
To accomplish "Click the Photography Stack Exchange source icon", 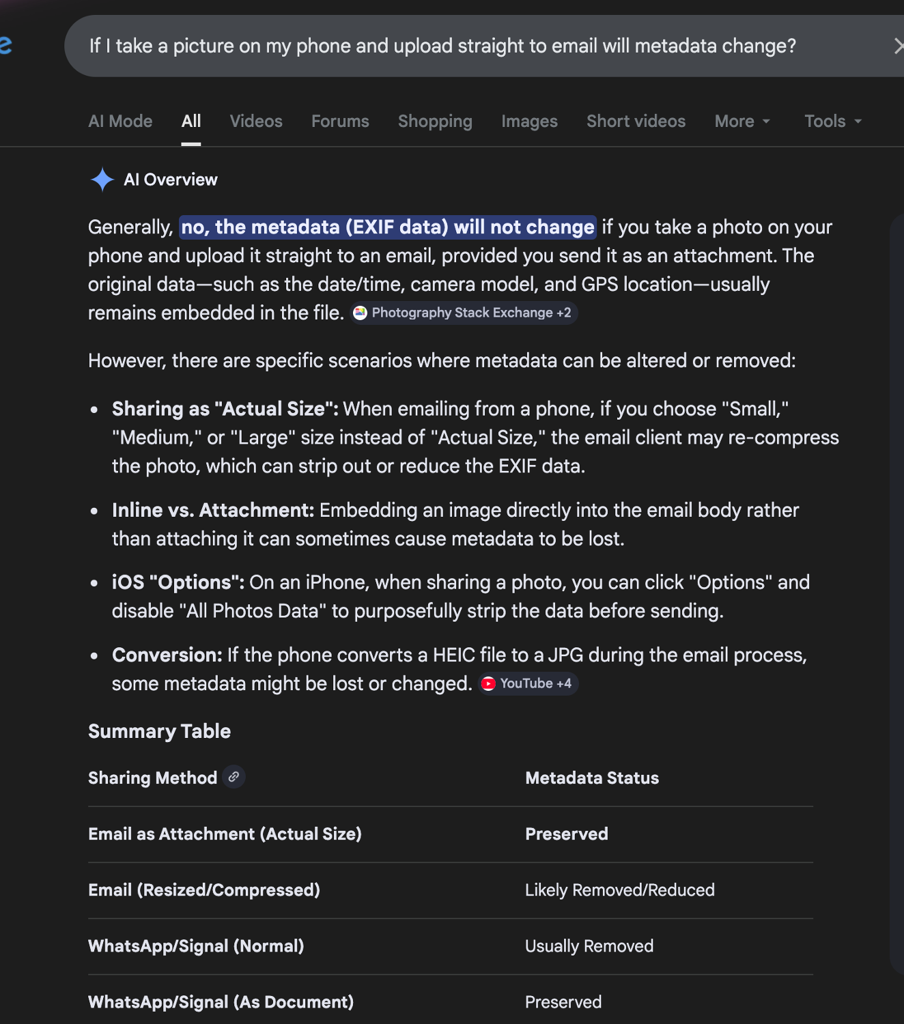I will (x=361, y=313).
